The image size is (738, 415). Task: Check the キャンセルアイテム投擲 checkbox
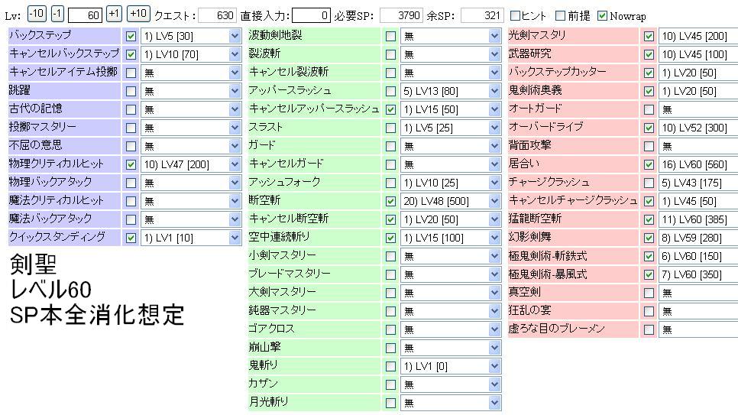131,73
